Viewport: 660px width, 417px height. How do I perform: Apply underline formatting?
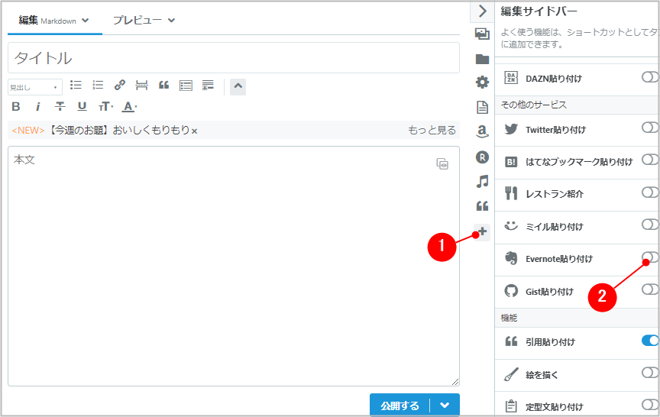click(82, 107)
